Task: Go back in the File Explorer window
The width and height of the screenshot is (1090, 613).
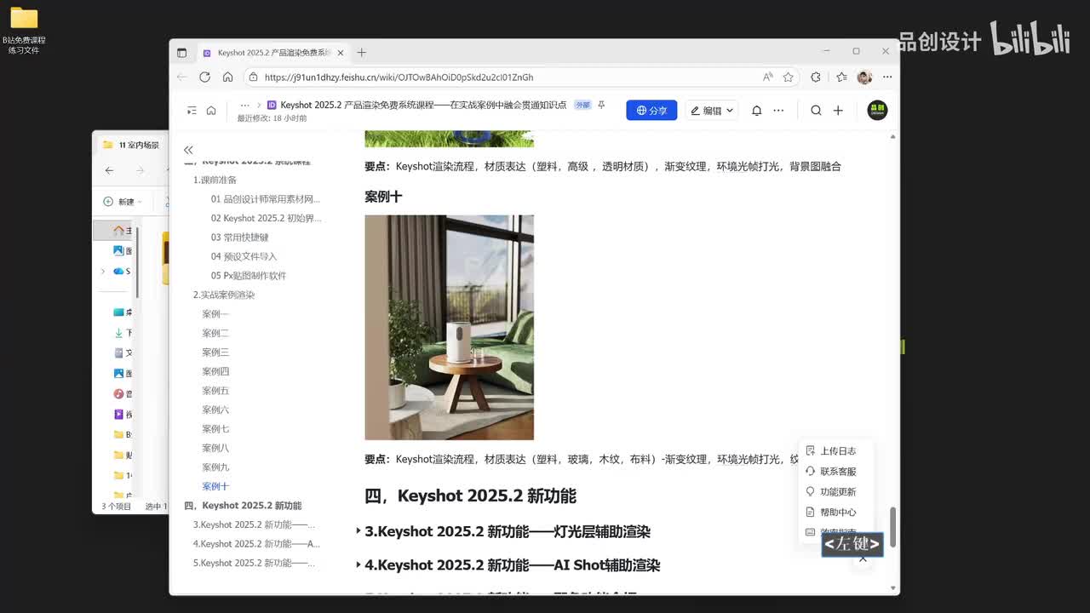Action: tap(109, 170)
